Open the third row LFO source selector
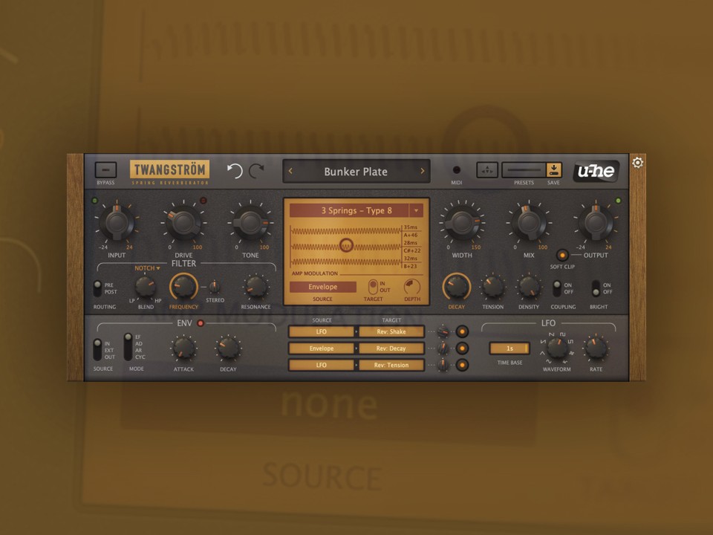Image resolution: width=713 pixels, height=535 pixels. tap(322, 365)
